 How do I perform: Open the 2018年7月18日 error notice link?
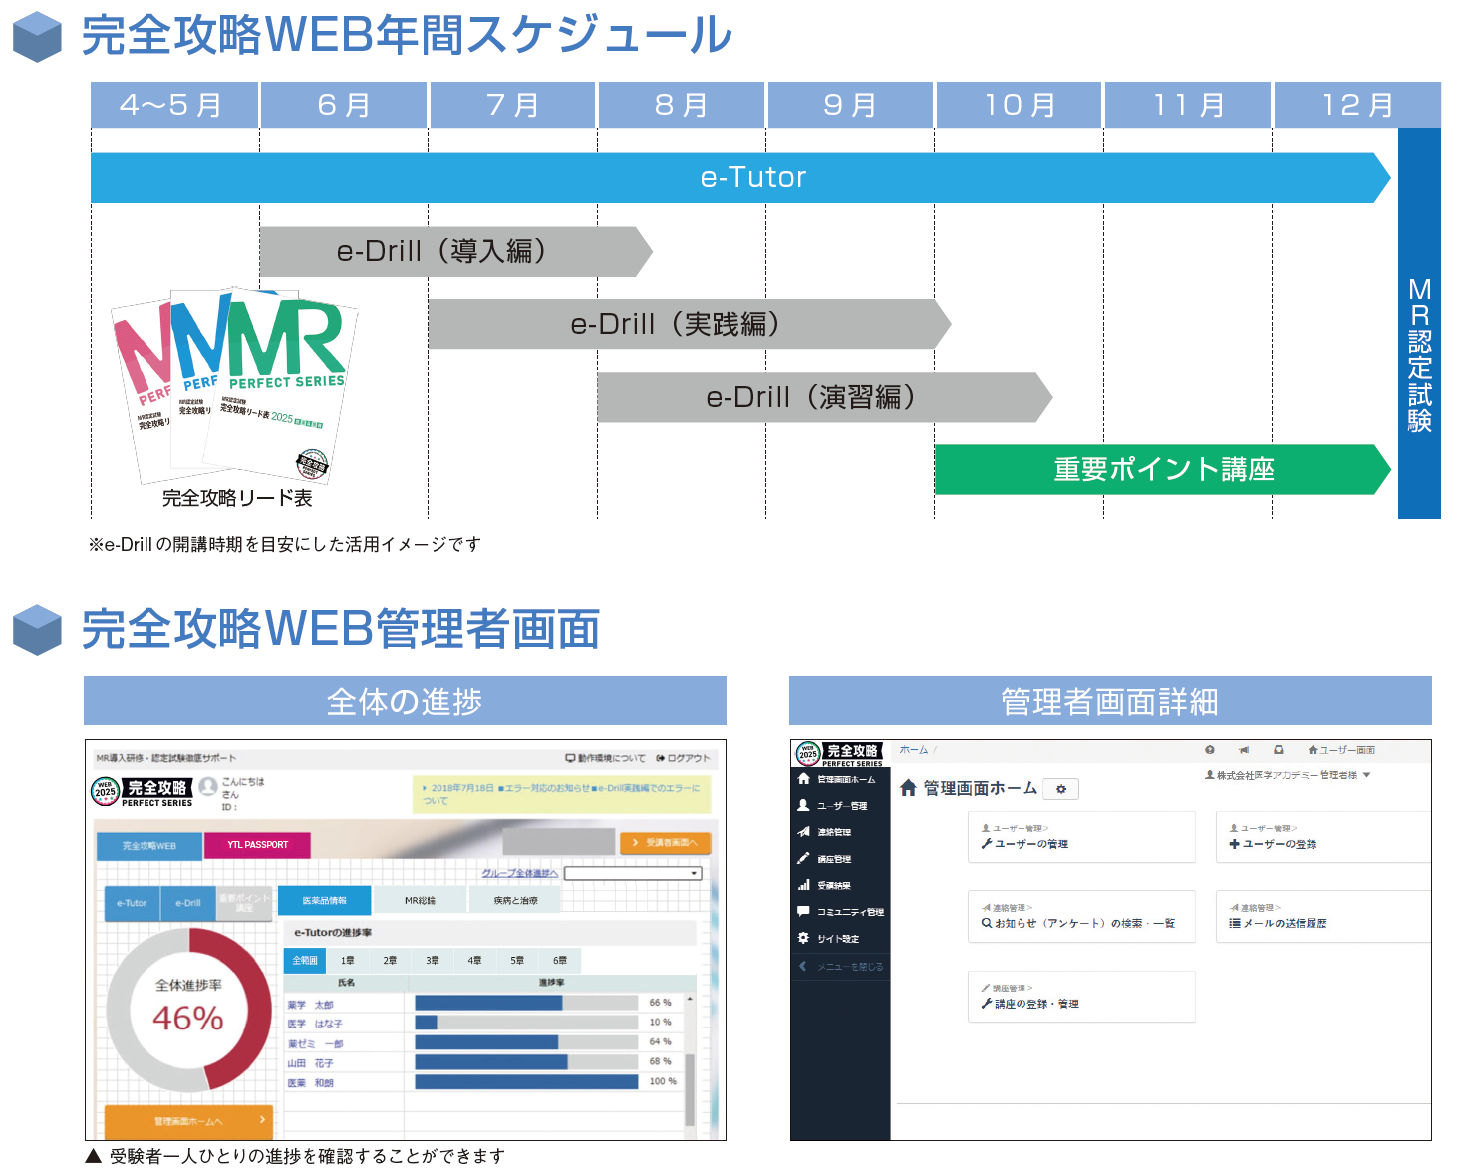click(561, 793)
